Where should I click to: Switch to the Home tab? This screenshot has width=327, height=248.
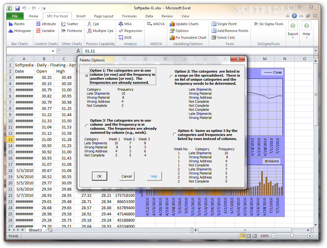coord(33,16)
